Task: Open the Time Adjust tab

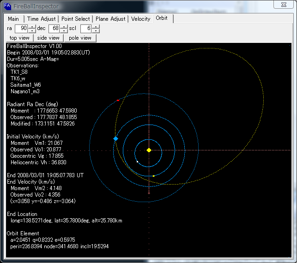Action: click(x=42, y=19)
